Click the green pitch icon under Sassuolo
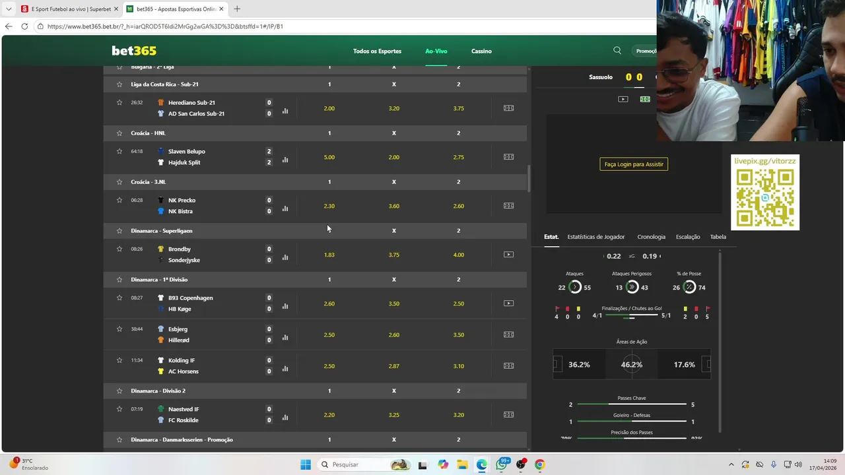 [x=645, y=99]
